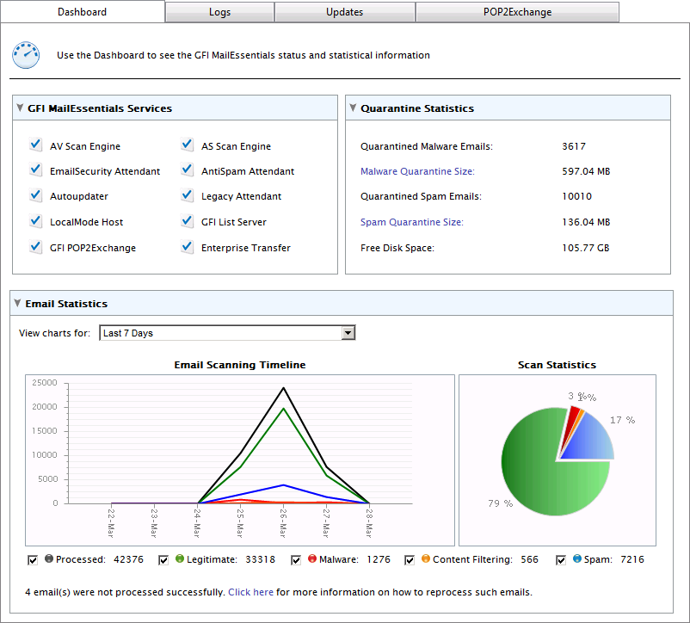
Task: Click the grey Processed legend dot
Action: coord(49,558)
